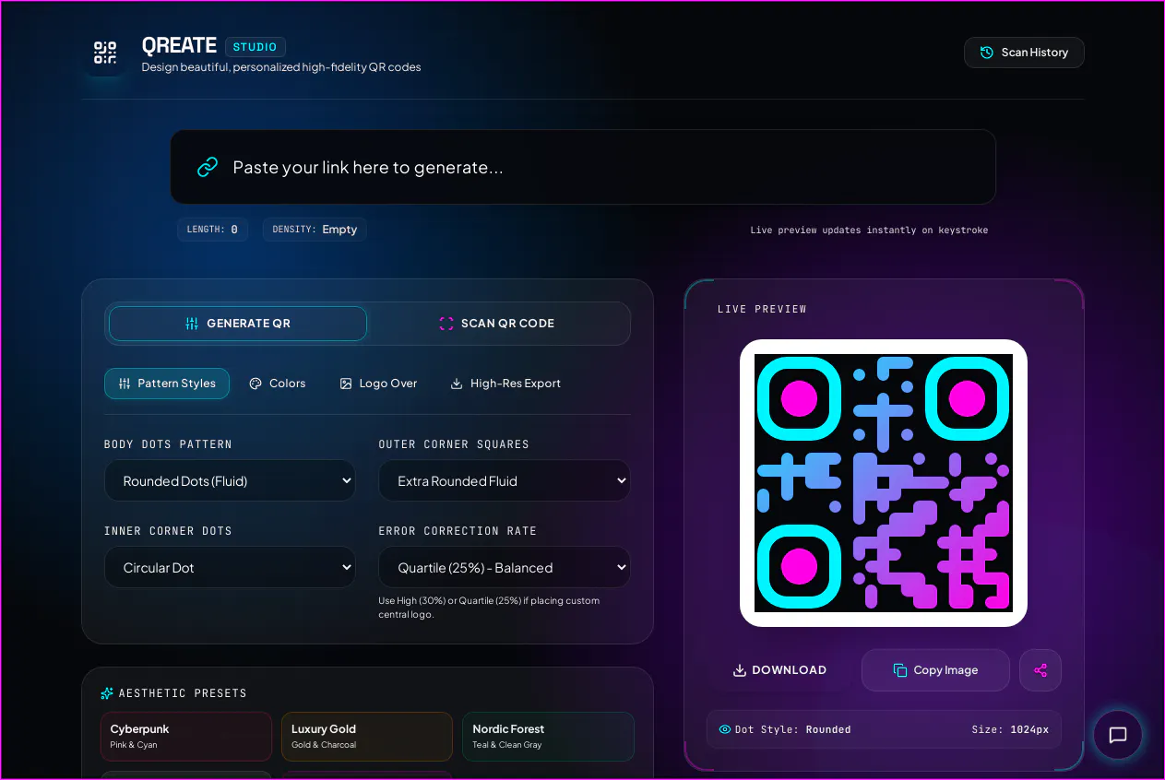This screenshot has height=780, width=1165.
Task: Expand Inner Corner Dots dropdown
Action: [230, 567]
